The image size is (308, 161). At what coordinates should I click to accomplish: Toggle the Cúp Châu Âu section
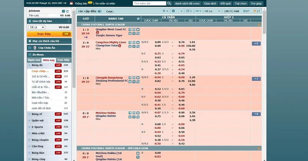click(30, 48)
